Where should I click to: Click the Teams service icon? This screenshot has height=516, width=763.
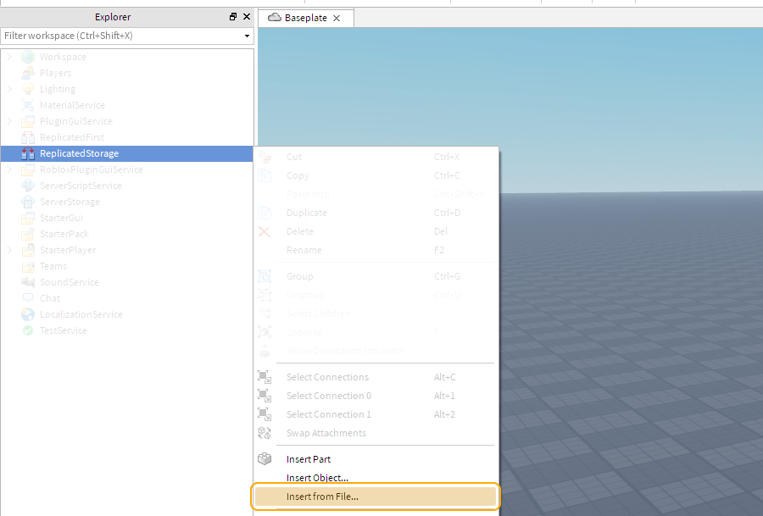pos(29,265)
